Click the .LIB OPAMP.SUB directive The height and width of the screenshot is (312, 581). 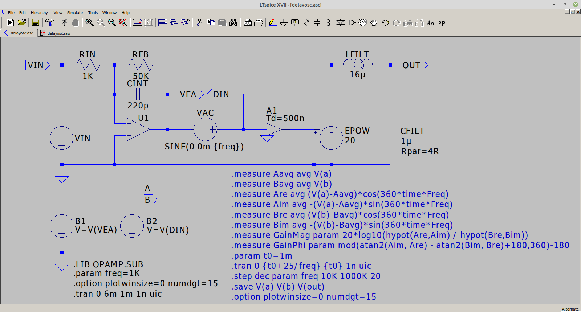click(108, 264)
